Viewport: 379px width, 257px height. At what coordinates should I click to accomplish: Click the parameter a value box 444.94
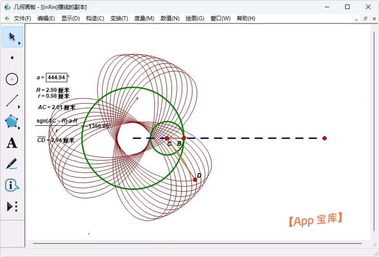click(x=56, y=78)
